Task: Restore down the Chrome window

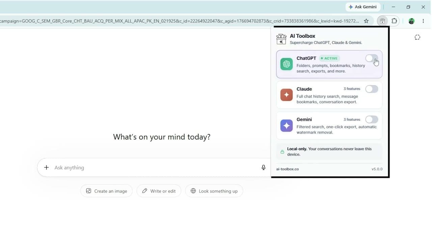Action: (x=408, y=7)
